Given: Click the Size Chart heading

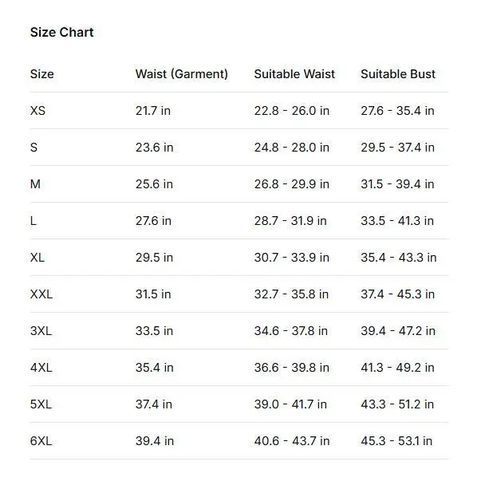Looking at the screenshot, I should [61, 33].
